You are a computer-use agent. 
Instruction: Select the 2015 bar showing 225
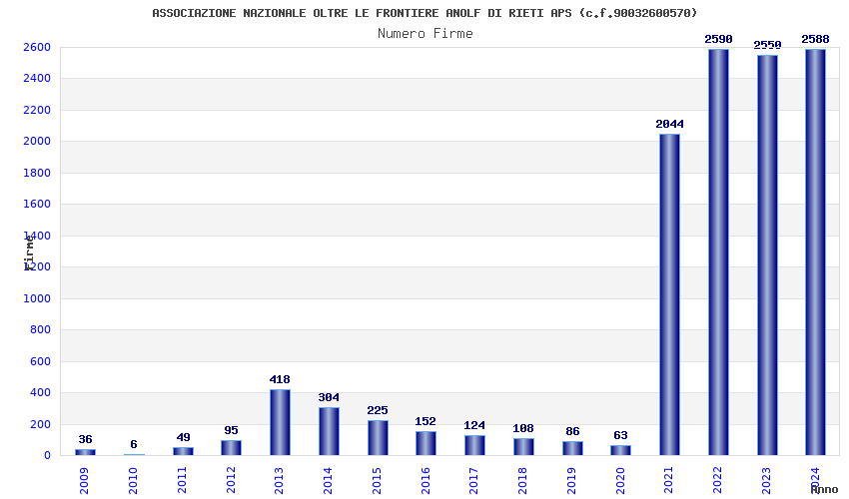(x=378, y=437)
